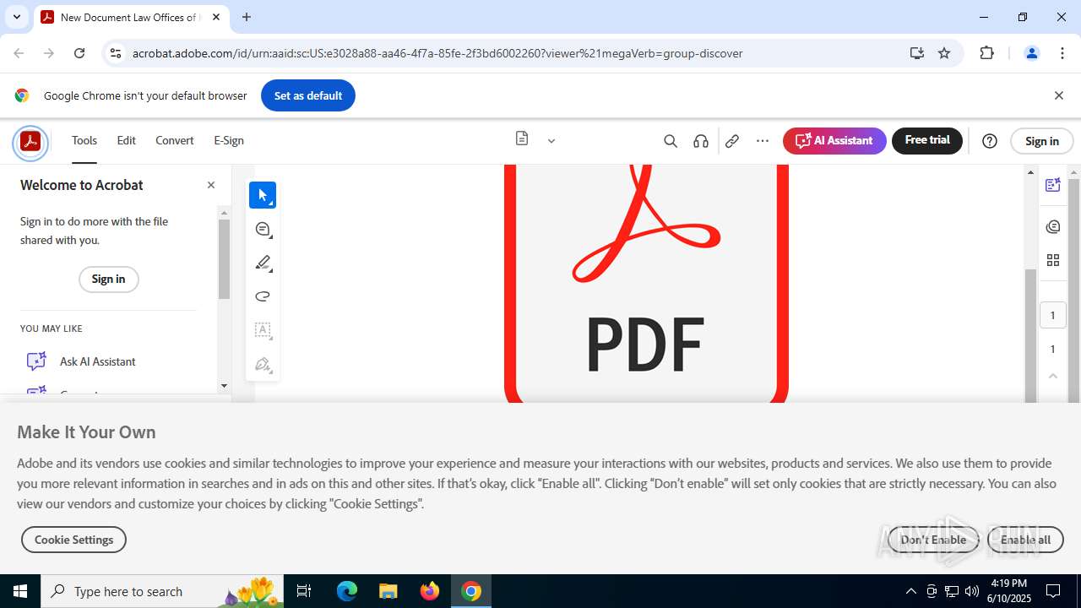Activate the text box tool
This screenshot has height=608, width=1081.
[263, 330]
